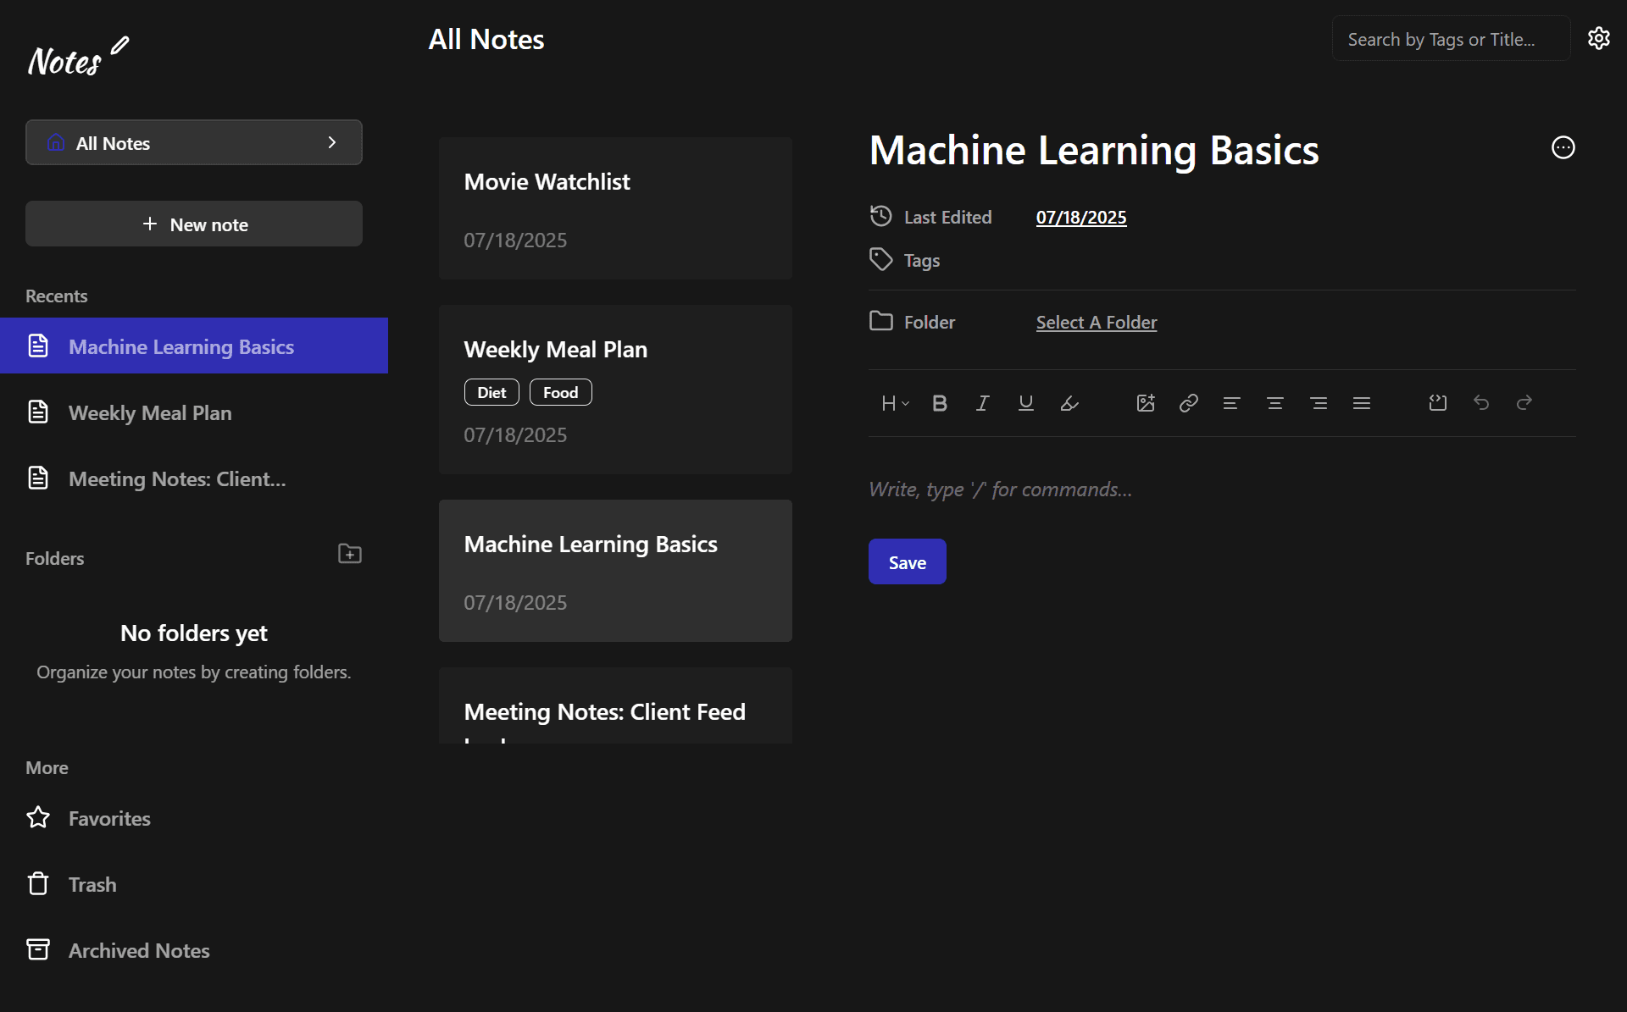Click the insert link icon
The image size is (1627, 1012).
(1188, 403)
